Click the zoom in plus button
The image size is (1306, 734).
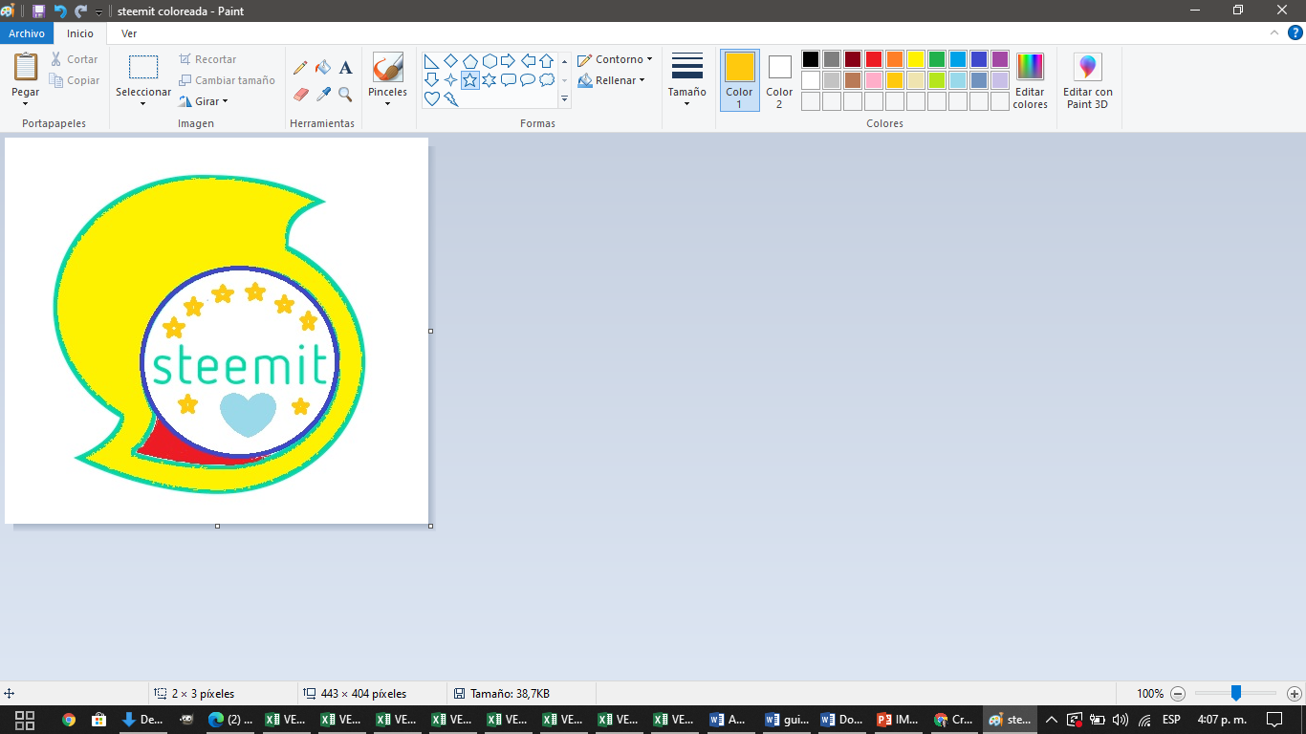click(1295, 694)
